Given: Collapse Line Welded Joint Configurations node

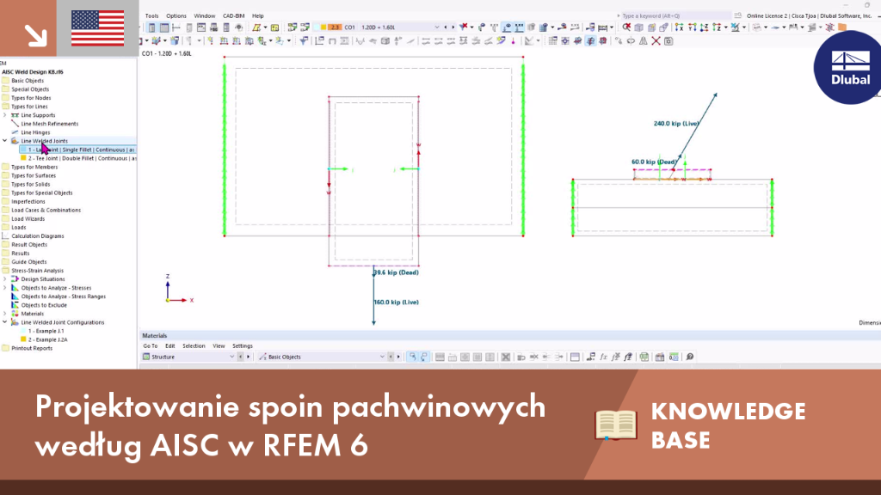Looking at the screenshot, I should 5,322.
